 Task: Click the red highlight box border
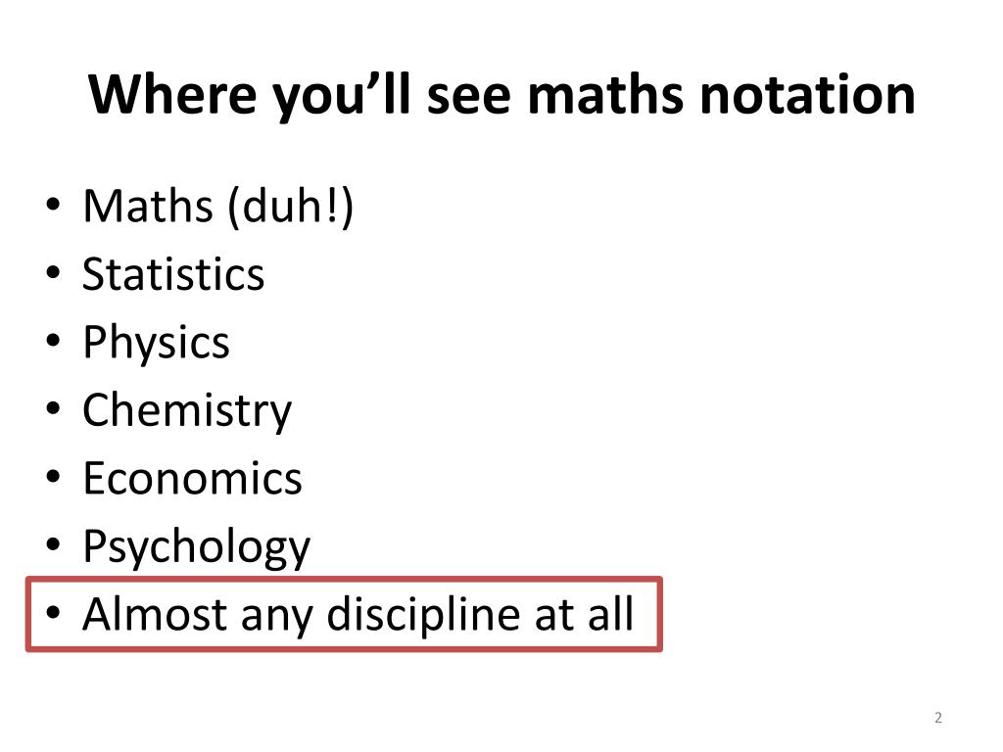coord(344,580)
